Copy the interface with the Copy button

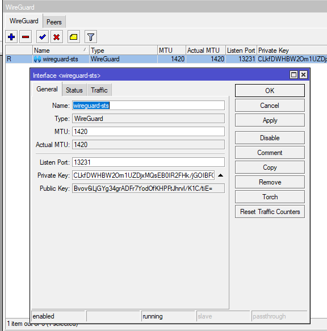tap(270, 167)
